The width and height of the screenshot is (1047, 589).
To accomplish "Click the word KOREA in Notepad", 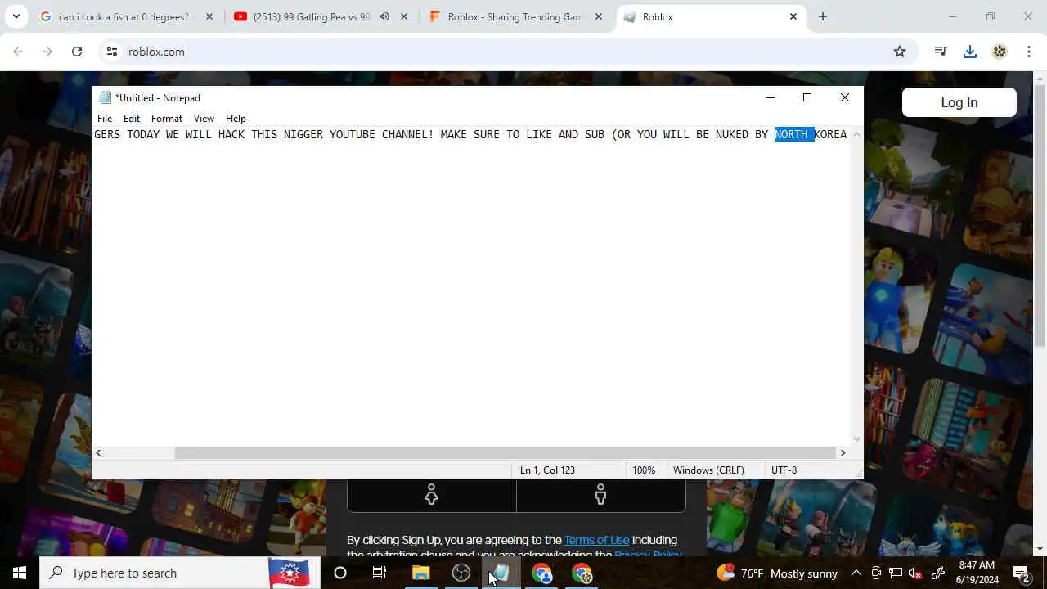I will pos(830,134).
